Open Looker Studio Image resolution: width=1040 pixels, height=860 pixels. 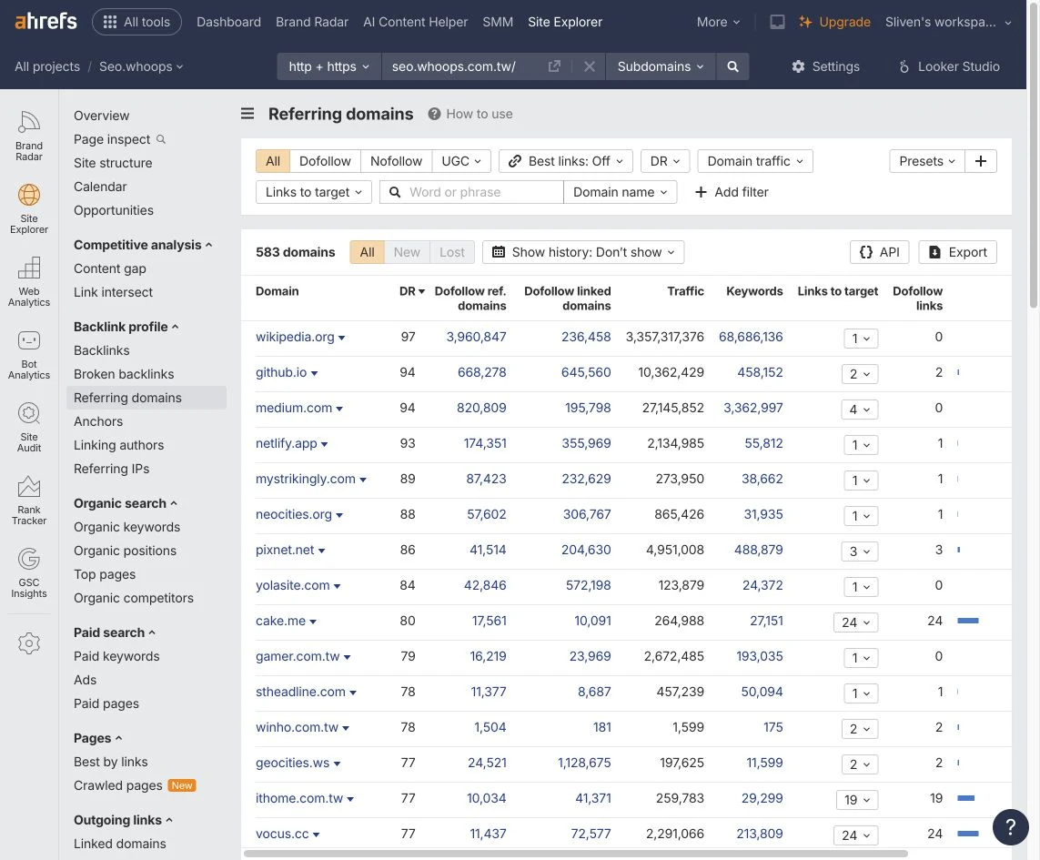click(948, 66)
